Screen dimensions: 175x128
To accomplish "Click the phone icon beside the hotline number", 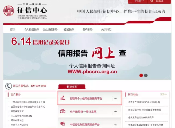I will 9,86.
